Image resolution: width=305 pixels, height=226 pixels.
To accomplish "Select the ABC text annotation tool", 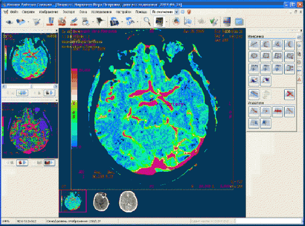I will (x=278, y=111).
